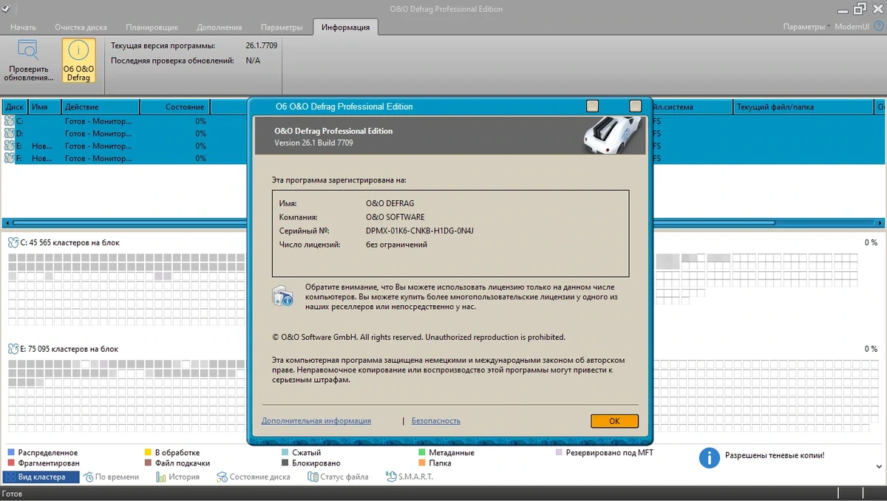The height and width of the screenshot is (501, 887).
Task: Click the legend panel scroll-down arrow
Action: (880, 466)
